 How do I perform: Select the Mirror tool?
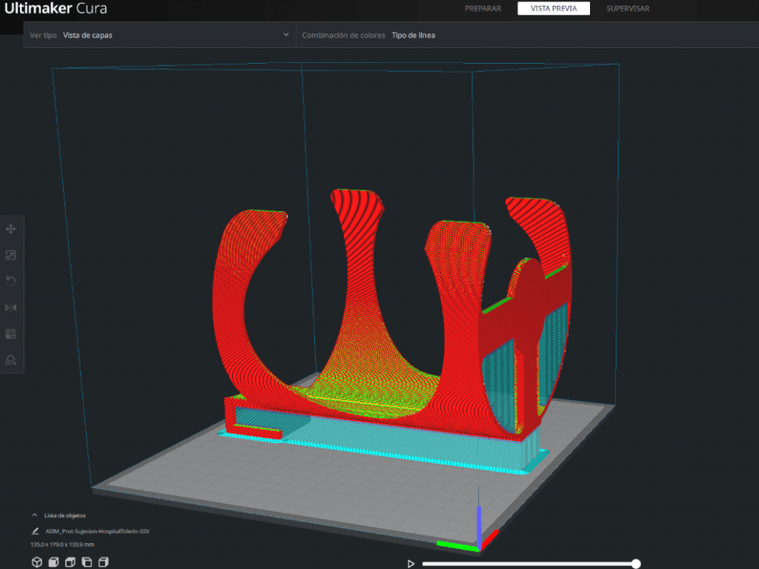[10, 307]
